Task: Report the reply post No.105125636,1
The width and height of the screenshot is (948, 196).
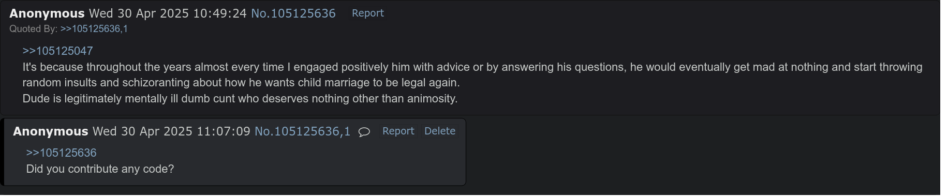Action: coord(398,131)
